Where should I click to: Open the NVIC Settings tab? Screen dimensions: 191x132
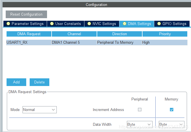click(x=102, y=24)
